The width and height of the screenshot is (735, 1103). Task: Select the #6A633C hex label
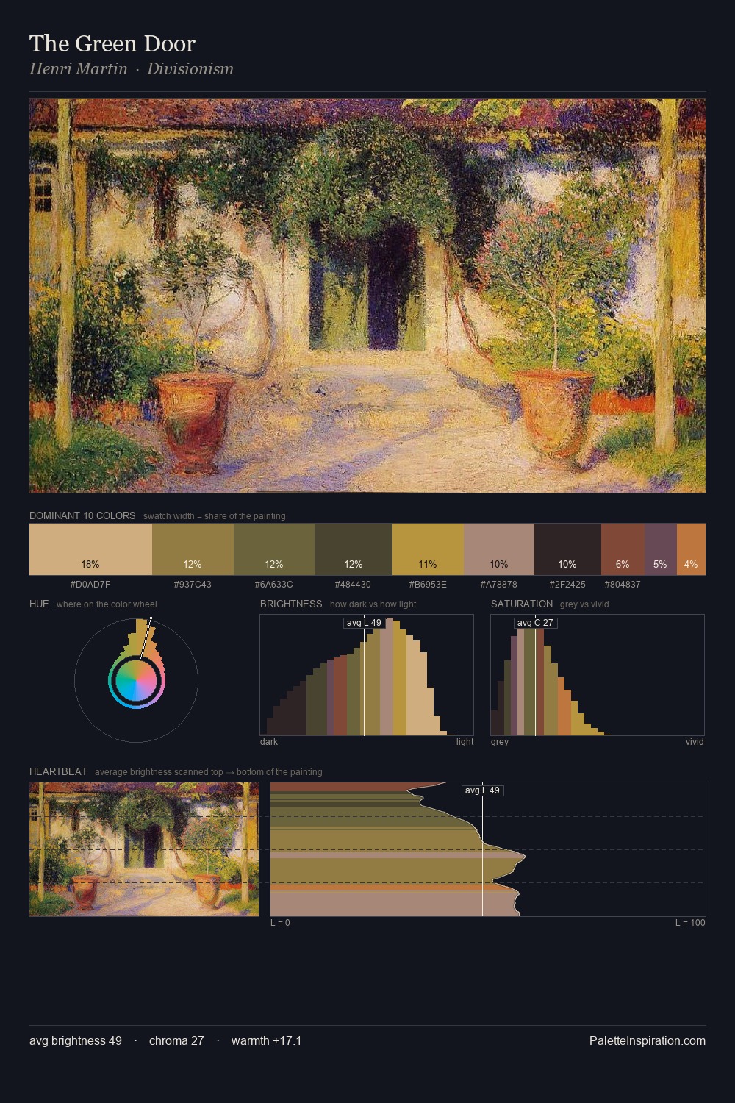coord(274,585)
